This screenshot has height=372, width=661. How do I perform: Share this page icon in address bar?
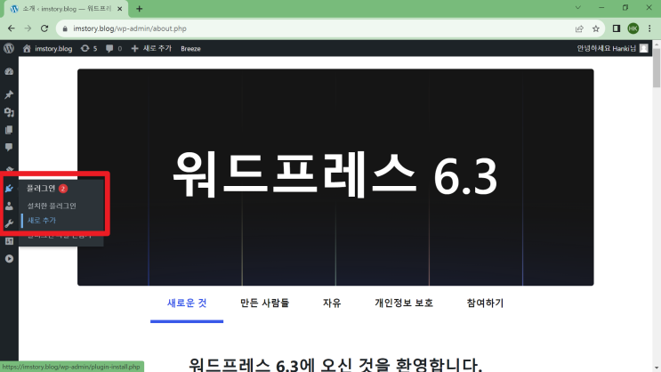click(579, 28)
